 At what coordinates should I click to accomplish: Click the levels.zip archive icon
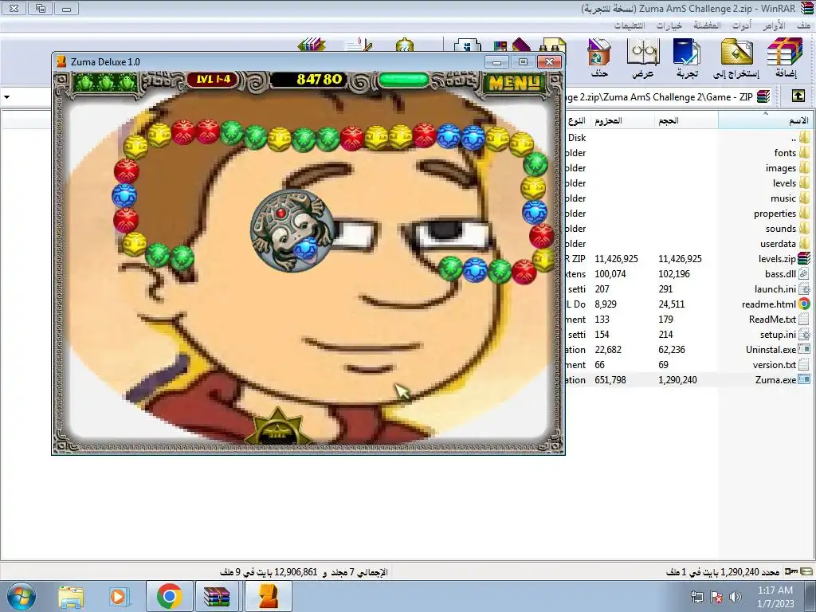coord(804,258)
